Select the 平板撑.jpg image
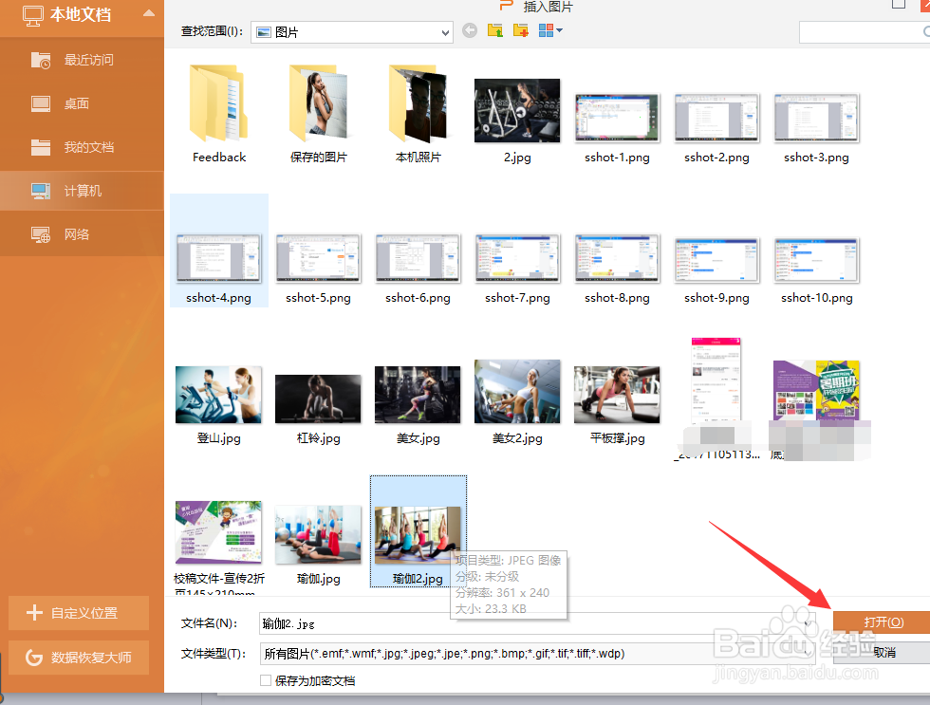The width and height of the screenshot is (930, 705). [x=617, y=405]
